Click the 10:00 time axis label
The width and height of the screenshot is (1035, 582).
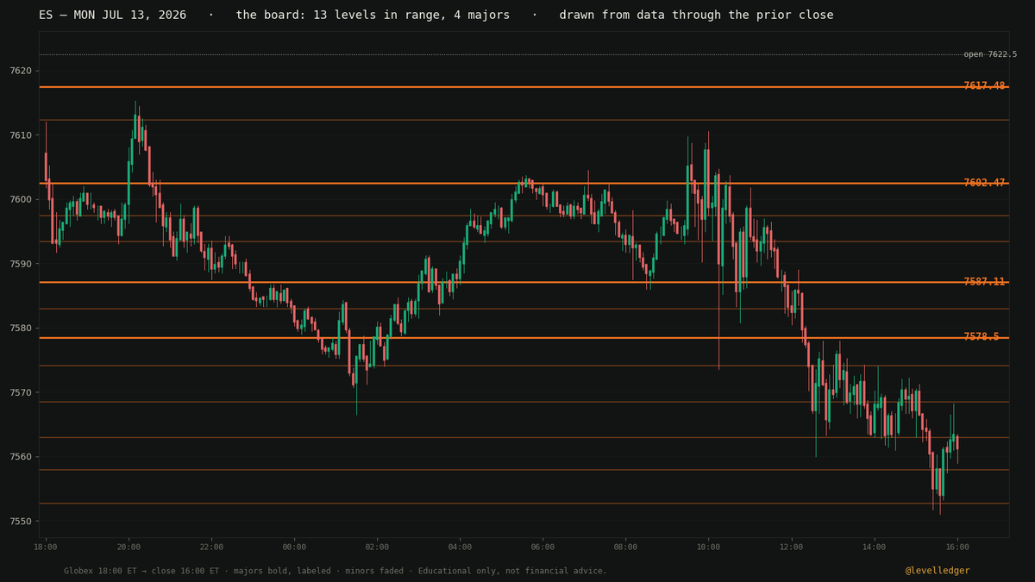click(x=708, y=547)
